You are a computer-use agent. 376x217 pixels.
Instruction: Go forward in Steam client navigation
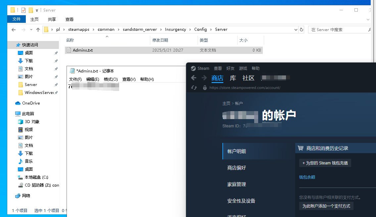point(204,78)
